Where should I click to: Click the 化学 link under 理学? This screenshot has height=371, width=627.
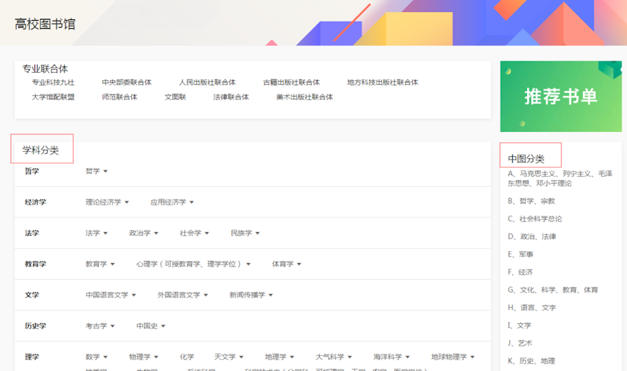click(x=187, y=357)
